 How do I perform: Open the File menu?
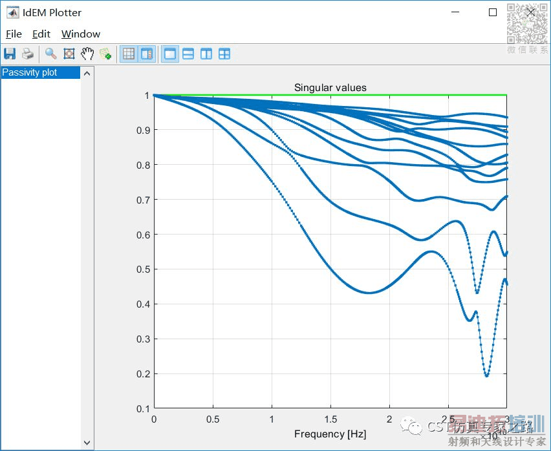tap(14, 34)
